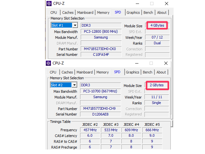Close the upper CPU-Z window
The height and width of the screenshot is (154, 205).
tap(167, 4)
